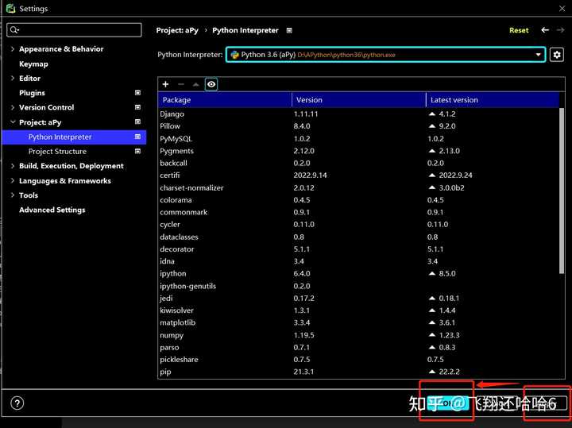Select the matplotlib package row
572x428 pixels.
[x=358, y=322]
